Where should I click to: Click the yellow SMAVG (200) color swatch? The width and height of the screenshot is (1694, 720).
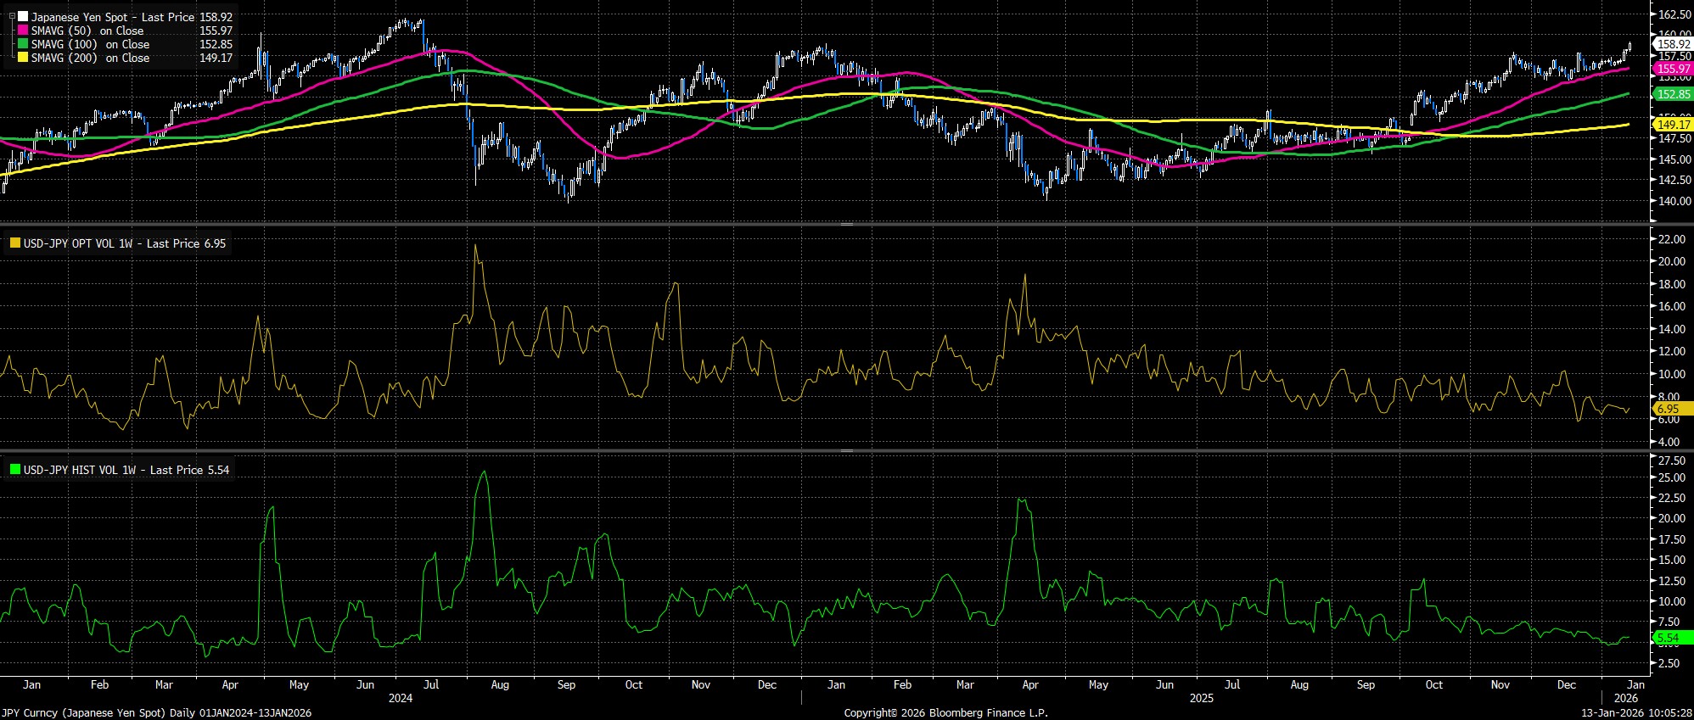22,58
